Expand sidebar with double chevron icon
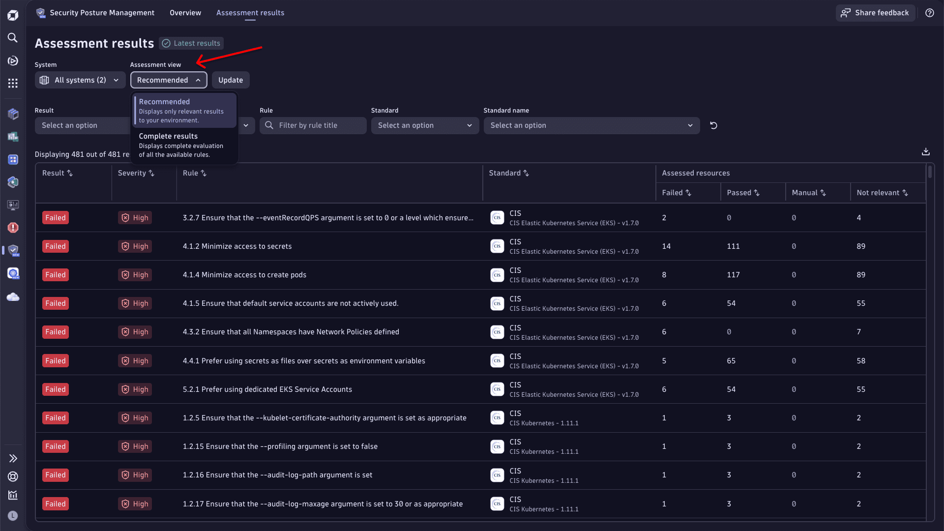The width and height of the screenshot is (944, 531). [13, 458]
